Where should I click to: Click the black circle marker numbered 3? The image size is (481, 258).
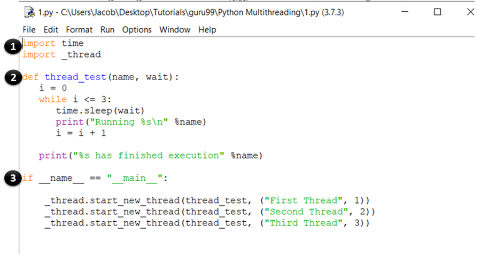coord(11,178)
